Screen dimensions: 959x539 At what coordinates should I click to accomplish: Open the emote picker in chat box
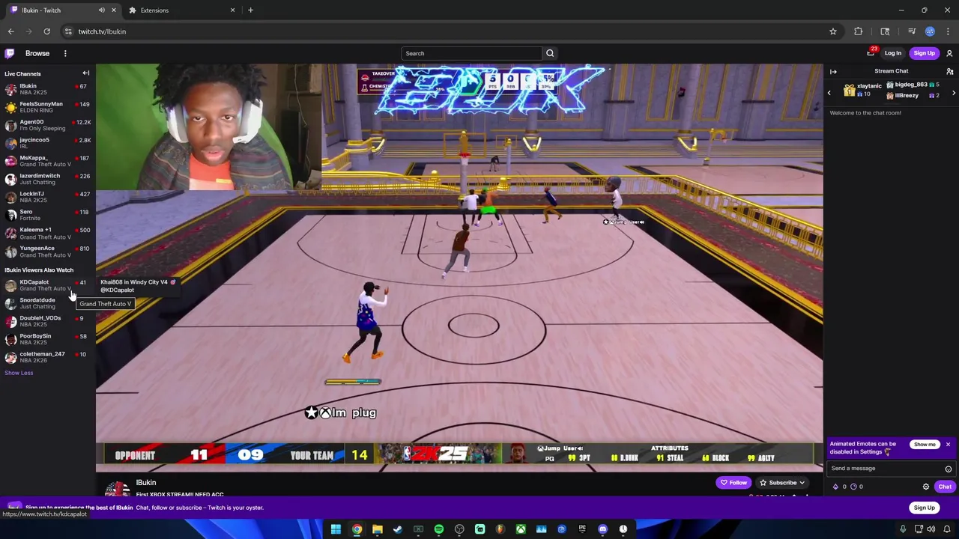(x=948, y=469)
